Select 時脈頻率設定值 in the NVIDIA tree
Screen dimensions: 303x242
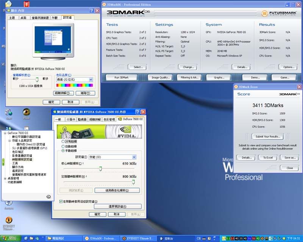[22, 160]
